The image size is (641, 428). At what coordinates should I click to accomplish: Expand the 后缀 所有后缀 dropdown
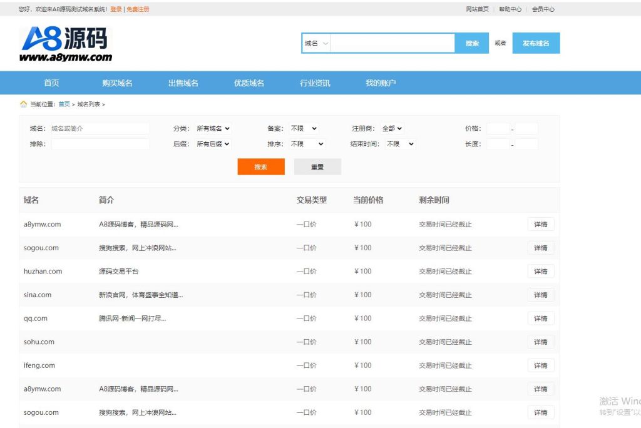[x=213, y=144]
